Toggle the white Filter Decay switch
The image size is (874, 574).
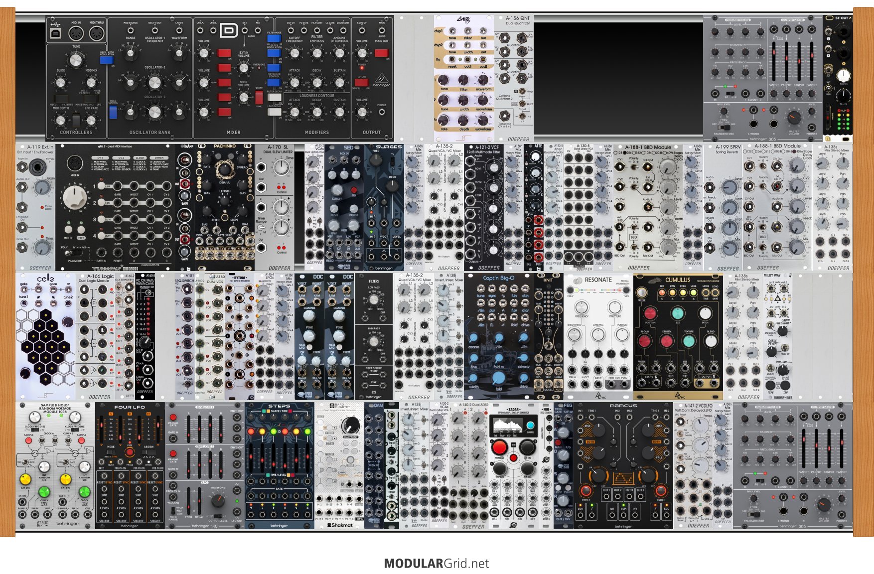pos(274,97)
